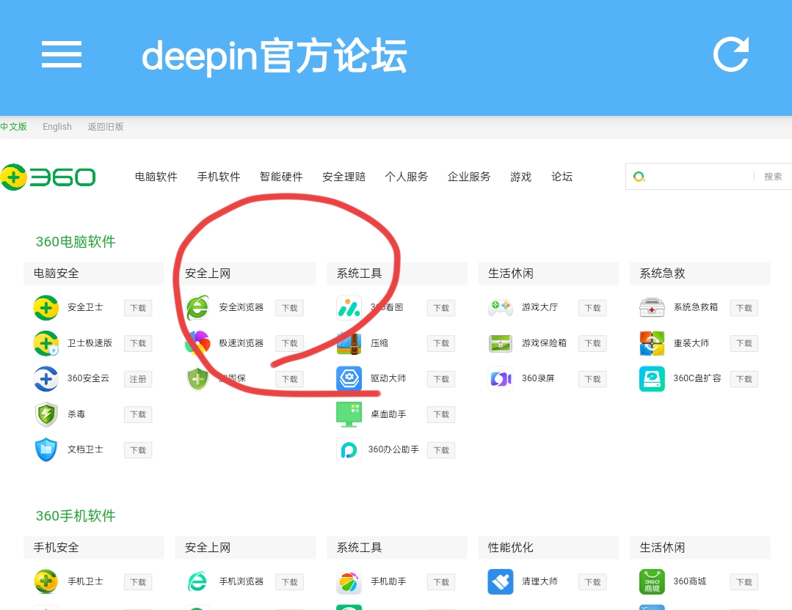The image size is (792, 610).
Task: Click the 手机助手 icon
Action: [x=349, y=581]
